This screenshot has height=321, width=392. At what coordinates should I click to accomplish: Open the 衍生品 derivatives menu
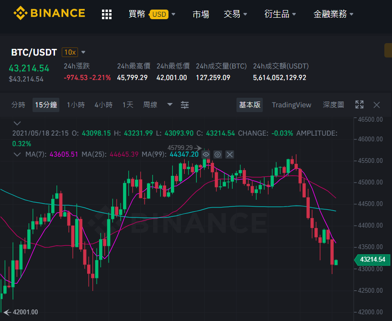280,14
